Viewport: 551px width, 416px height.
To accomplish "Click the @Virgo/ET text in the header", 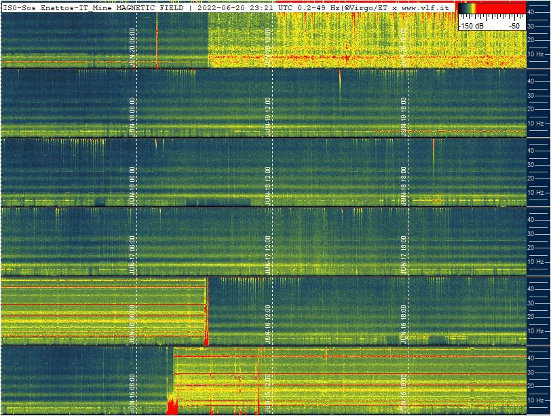I will [x=366, y=6].
